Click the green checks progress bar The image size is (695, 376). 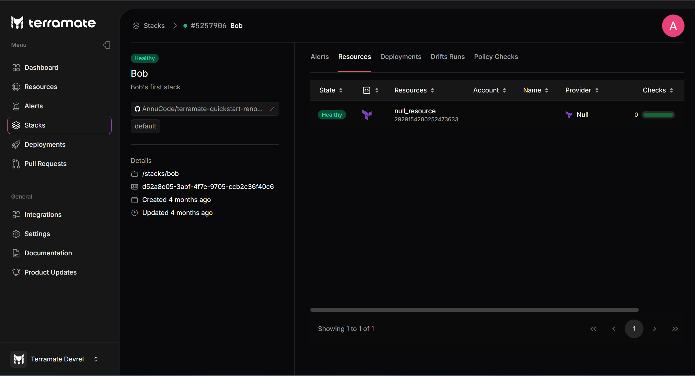(658, 115)
